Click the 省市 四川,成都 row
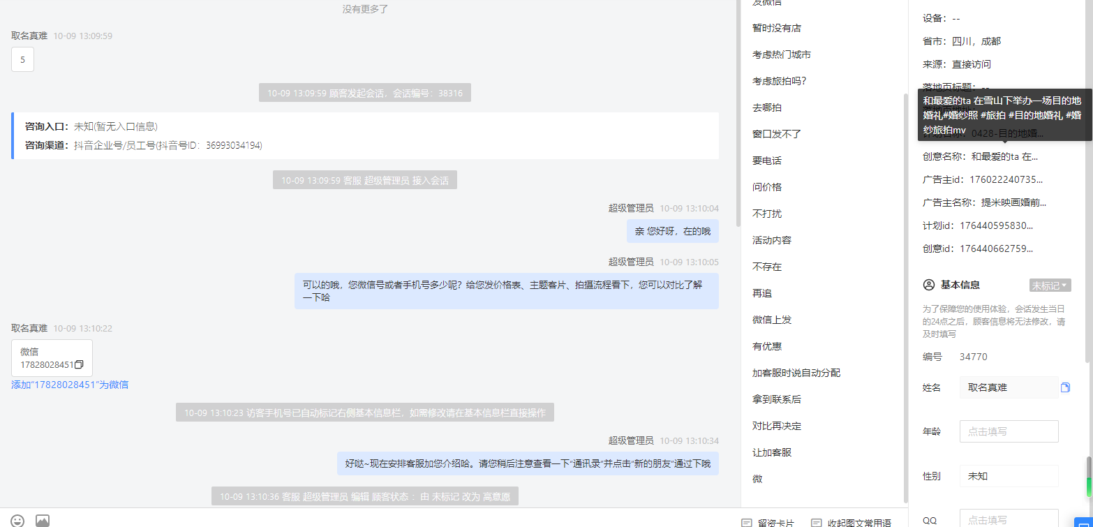The width and height of the screenshot is (1093, 527). [x=962, y=41]
